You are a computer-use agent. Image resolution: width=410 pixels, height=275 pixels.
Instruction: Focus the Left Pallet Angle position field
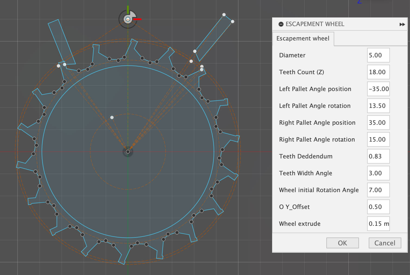(x=378, y=89)
